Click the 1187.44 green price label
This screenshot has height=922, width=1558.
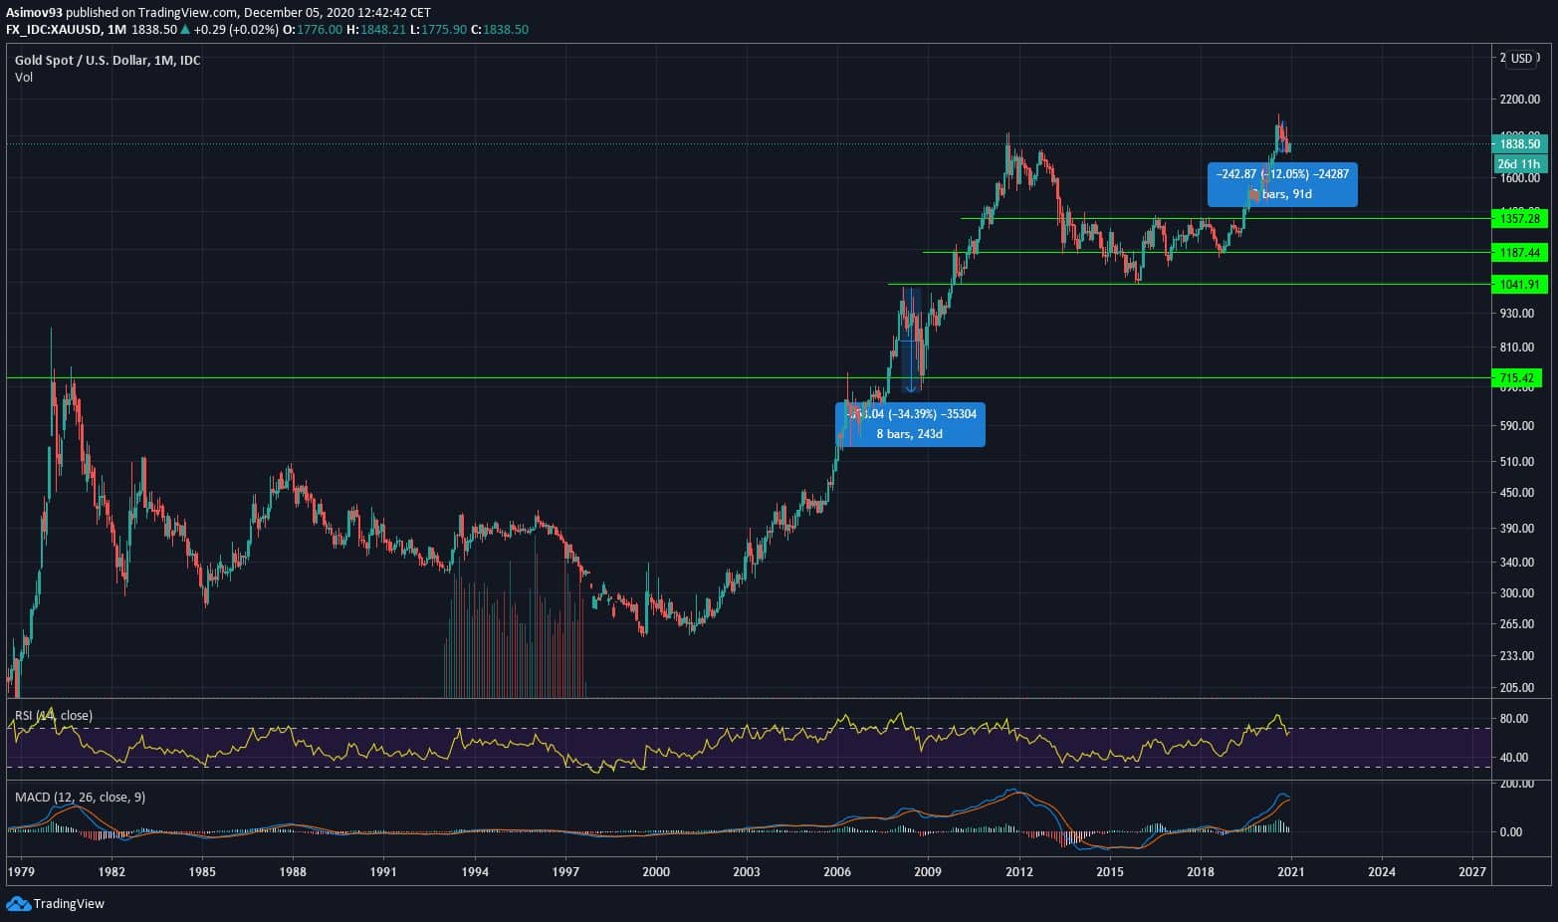(1519, 253)
